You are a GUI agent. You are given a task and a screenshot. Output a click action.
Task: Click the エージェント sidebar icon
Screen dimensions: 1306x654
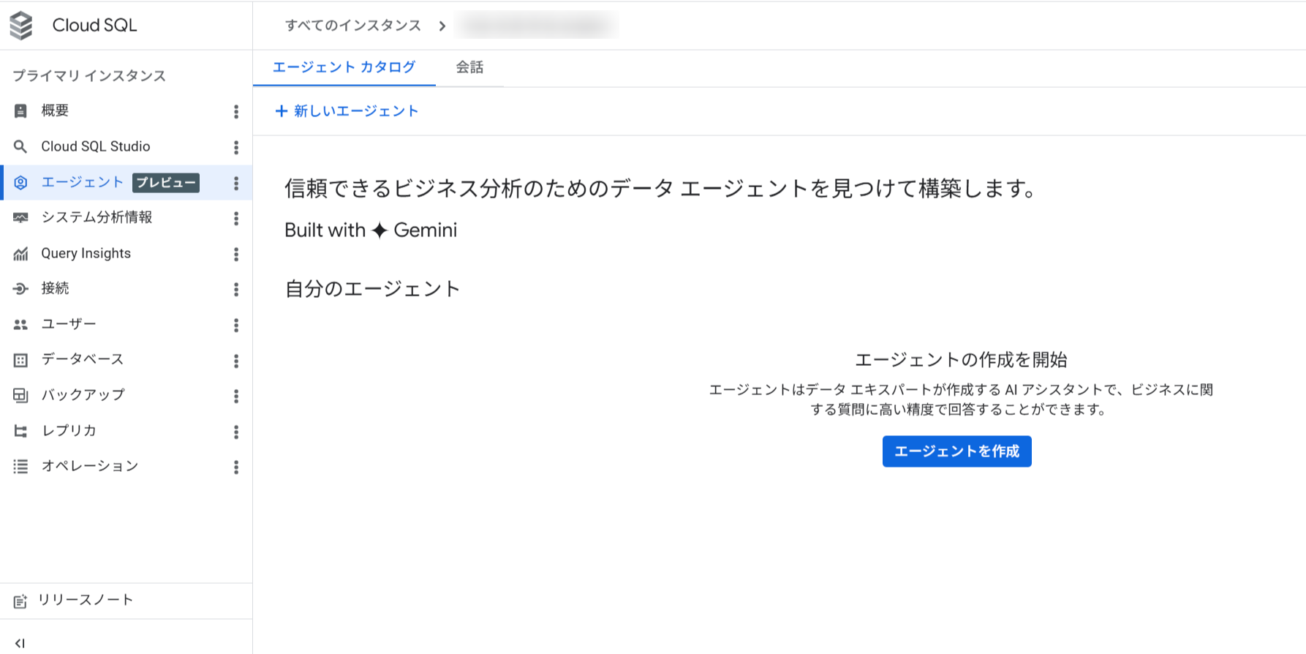[x=20, y=183]
